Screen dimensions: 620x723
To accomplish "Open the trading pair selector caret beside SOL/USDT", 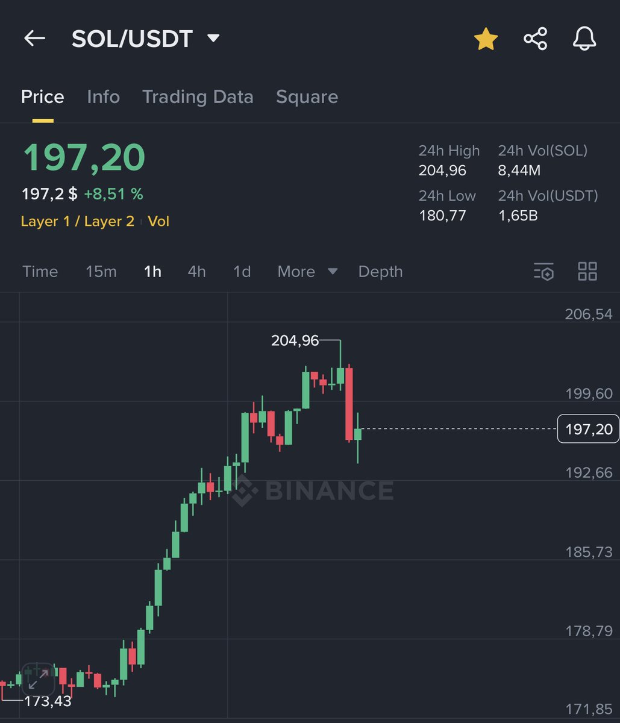I will [213, 38].
